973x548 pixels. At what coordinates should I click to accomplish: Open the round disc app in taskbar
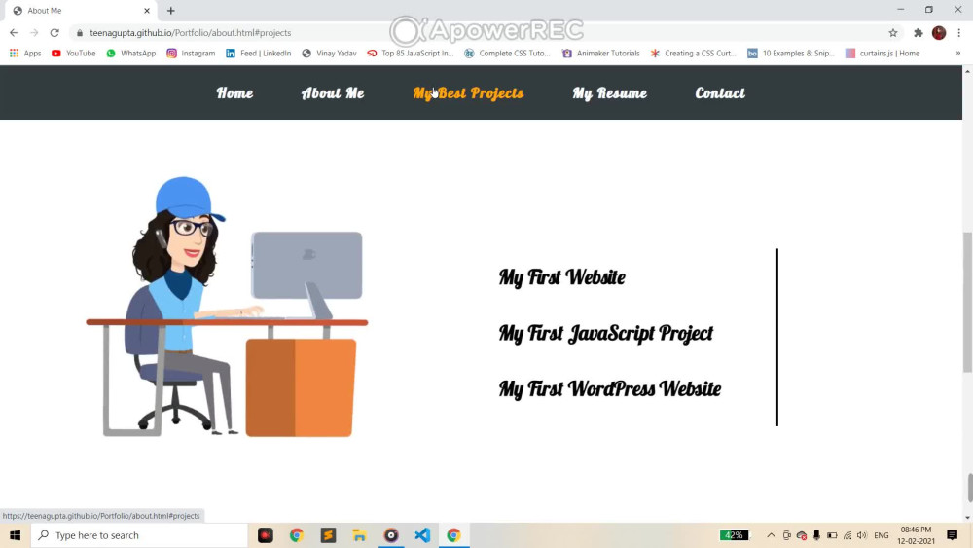pos(391,535)
